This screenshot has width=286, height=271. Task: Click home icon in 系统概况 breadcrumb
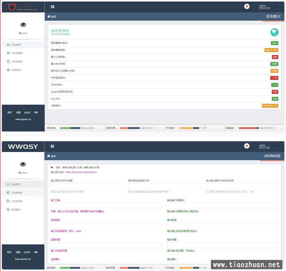coord(49,16)
